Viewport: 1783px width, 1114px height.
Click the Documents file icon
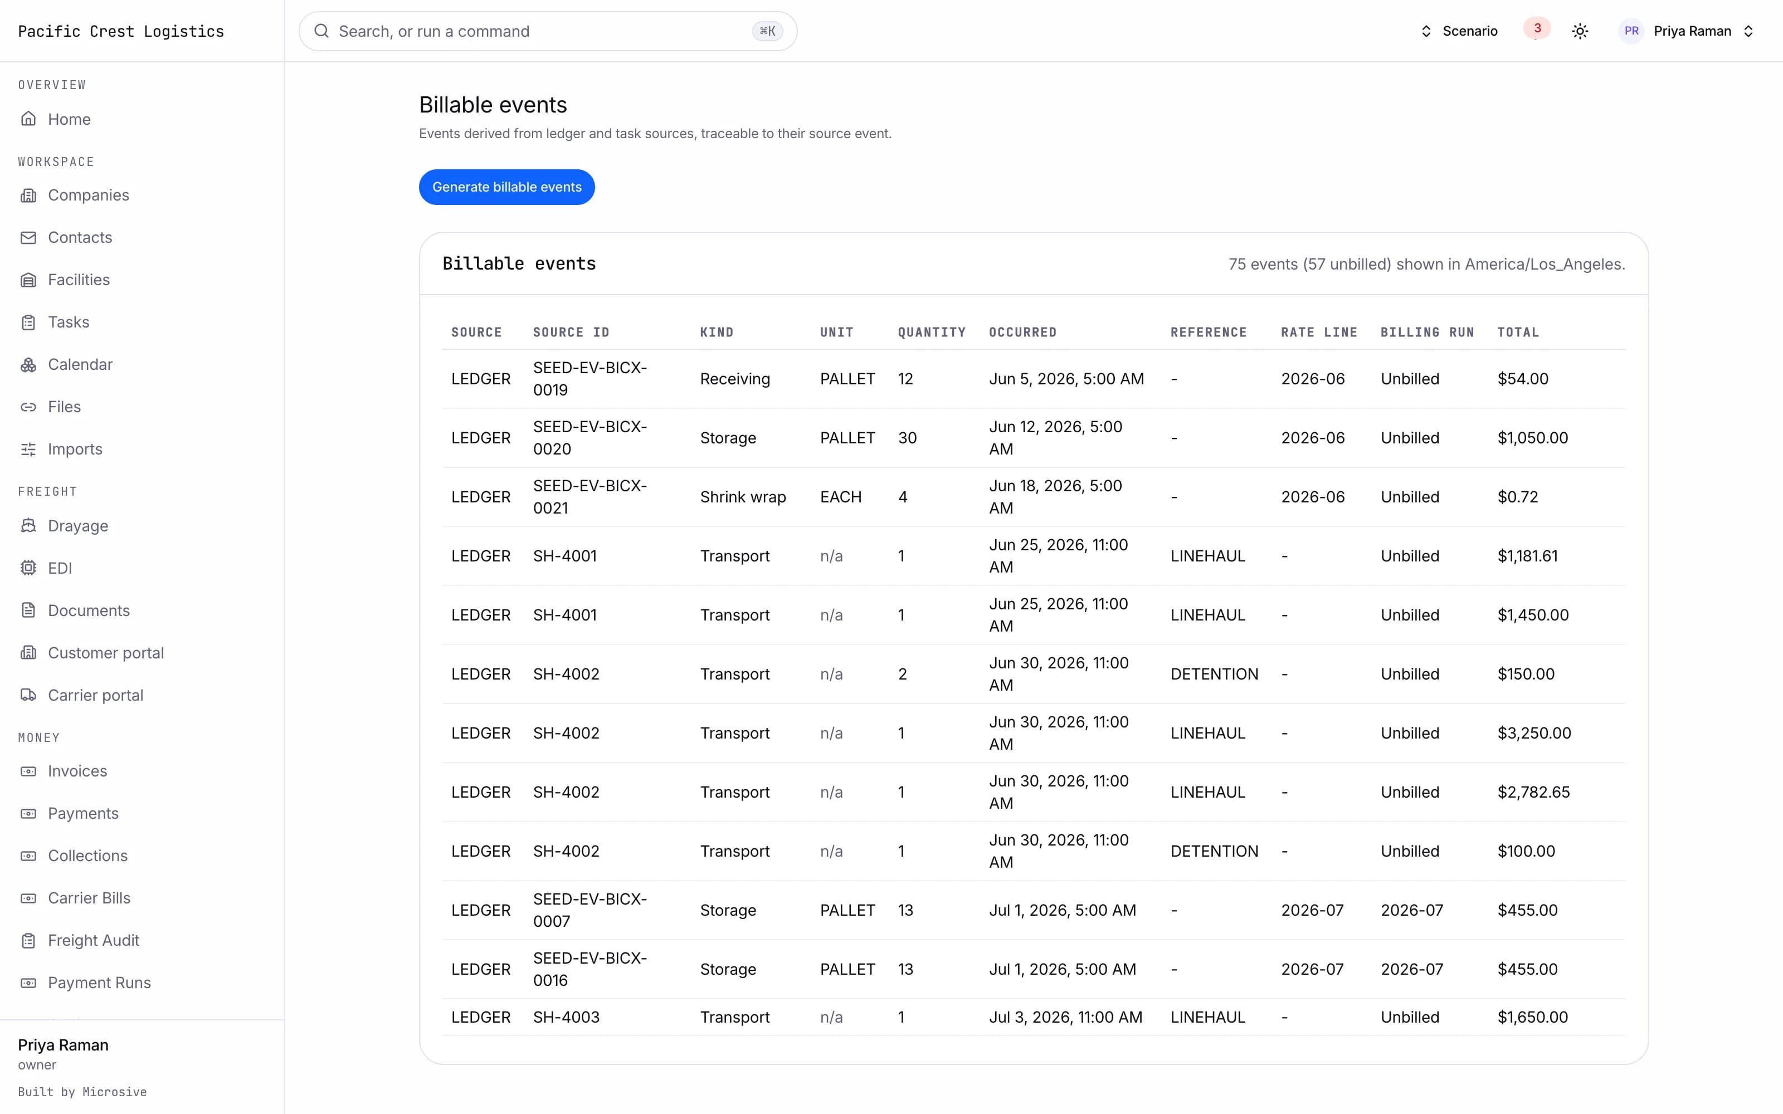click(x=28, y=610)
